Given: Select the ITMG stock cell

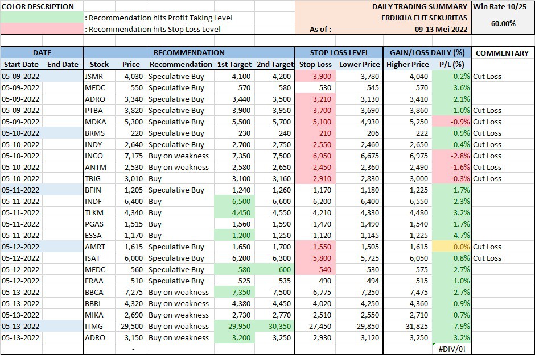Looking at the screenshot, I should tap(93, 326).
